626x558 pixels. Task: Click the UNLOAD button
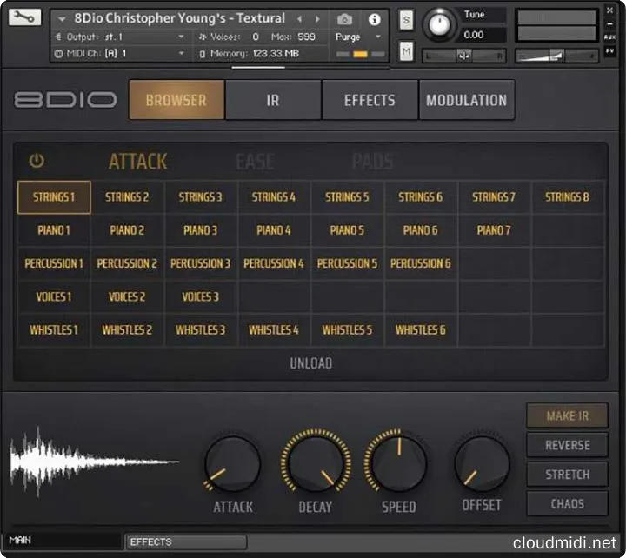310,363
